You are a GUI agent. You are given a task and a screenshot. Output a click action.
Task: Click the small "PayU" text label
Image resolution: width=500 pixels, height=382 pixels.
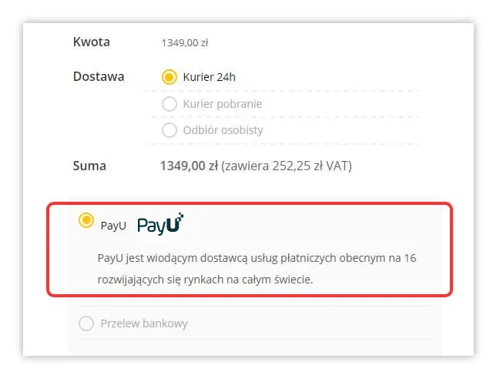pyautogui.click(x=113, y=225)
